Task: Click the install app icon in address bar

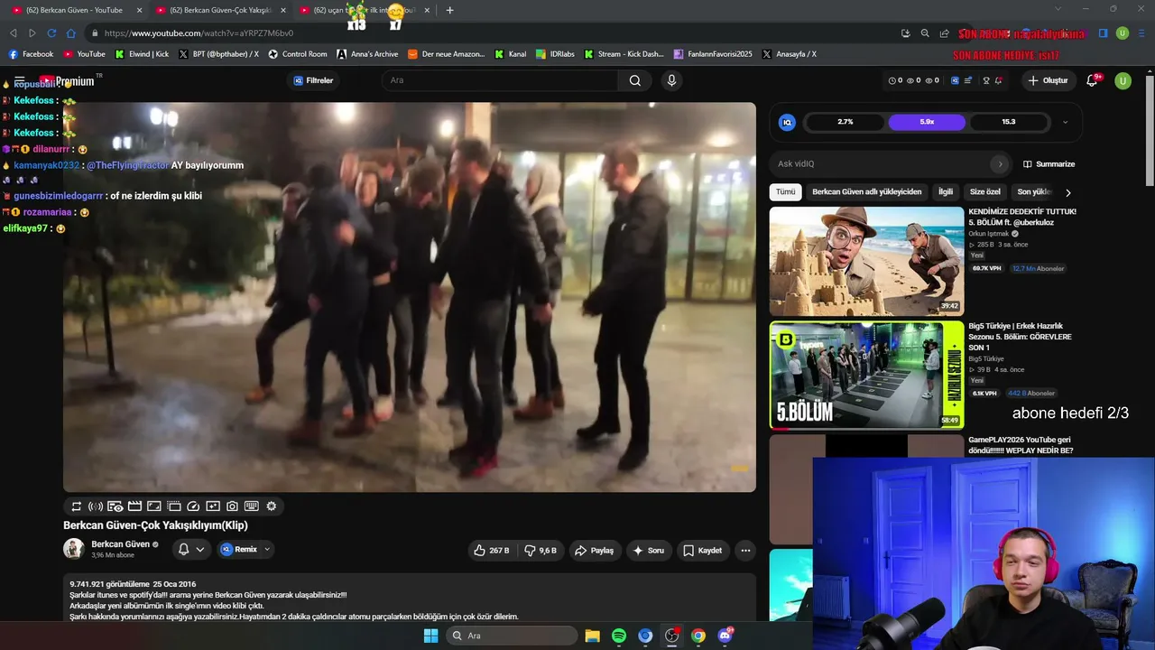Action: pos(905,33)
